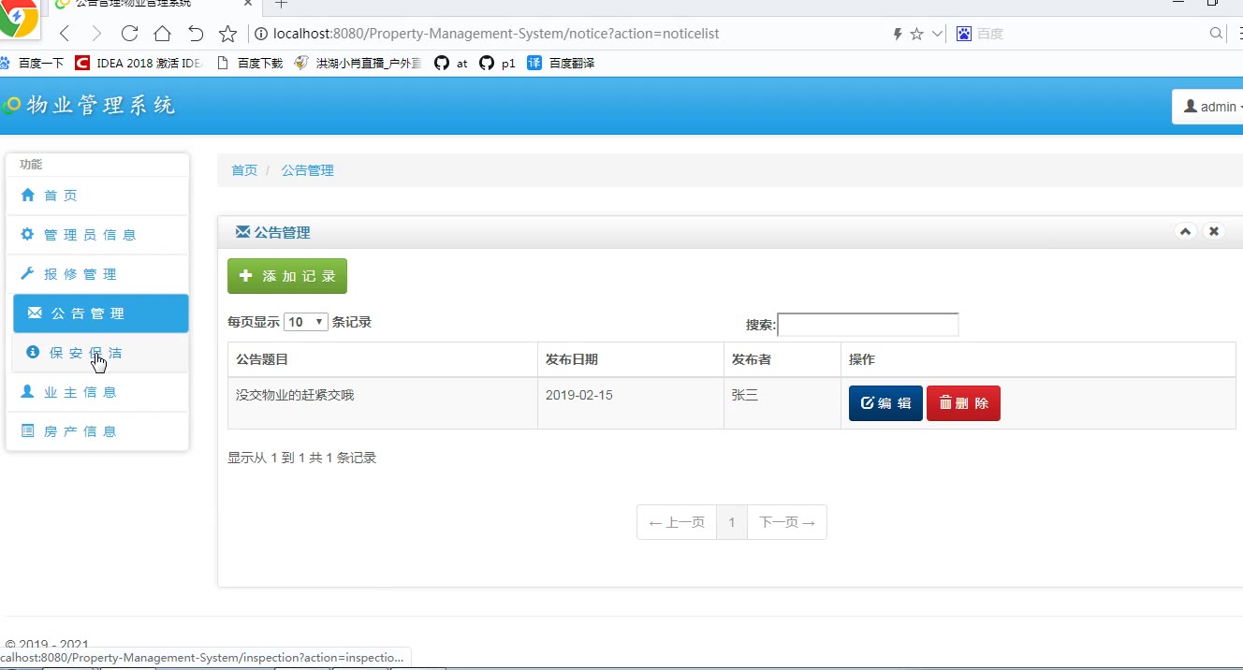Go back with browser back arrow
Screen dimensions: 1243x670
click(x=65, y=34)
